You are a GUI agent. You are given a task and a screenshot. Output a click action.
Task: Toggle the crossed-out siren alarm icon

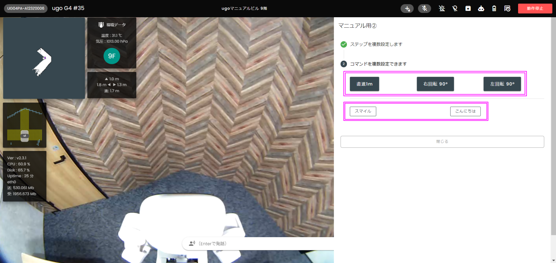tap(442, 9)
